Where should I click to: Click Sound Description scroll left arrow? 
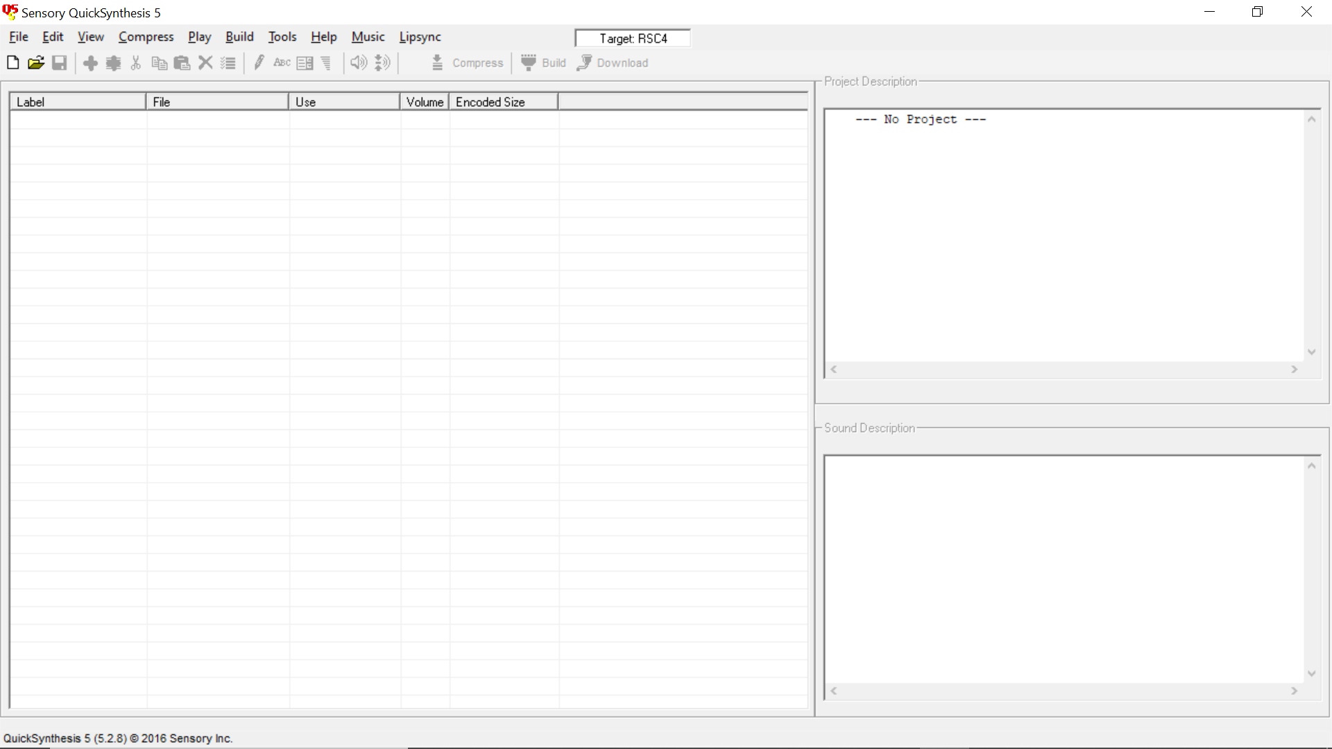tap(834, 691)
